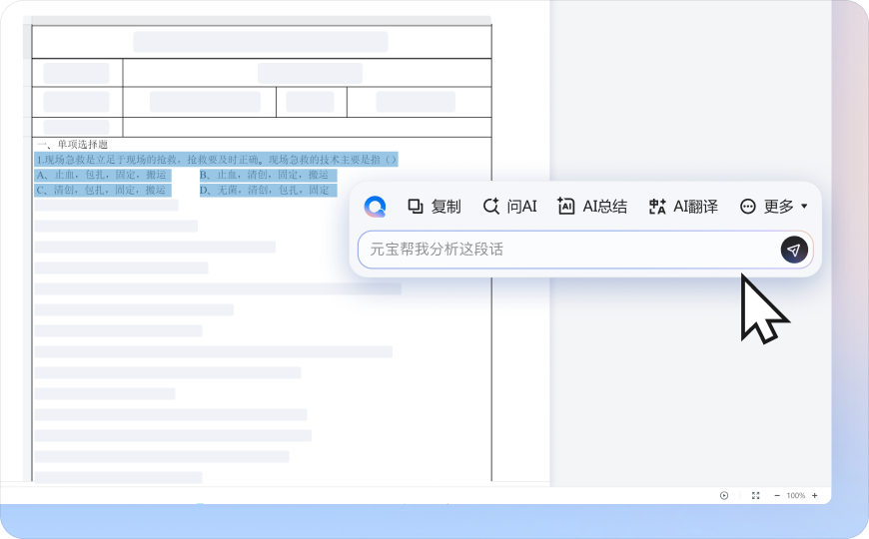Click the play slideshow icon in status bar
Screen dimensions: 869x539
pyautogui.click(x=724, y=495)
